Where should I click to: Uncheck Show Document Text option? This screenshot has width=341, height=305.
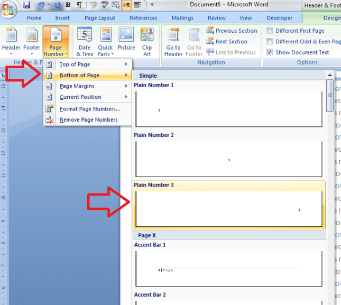click(270, 52)
